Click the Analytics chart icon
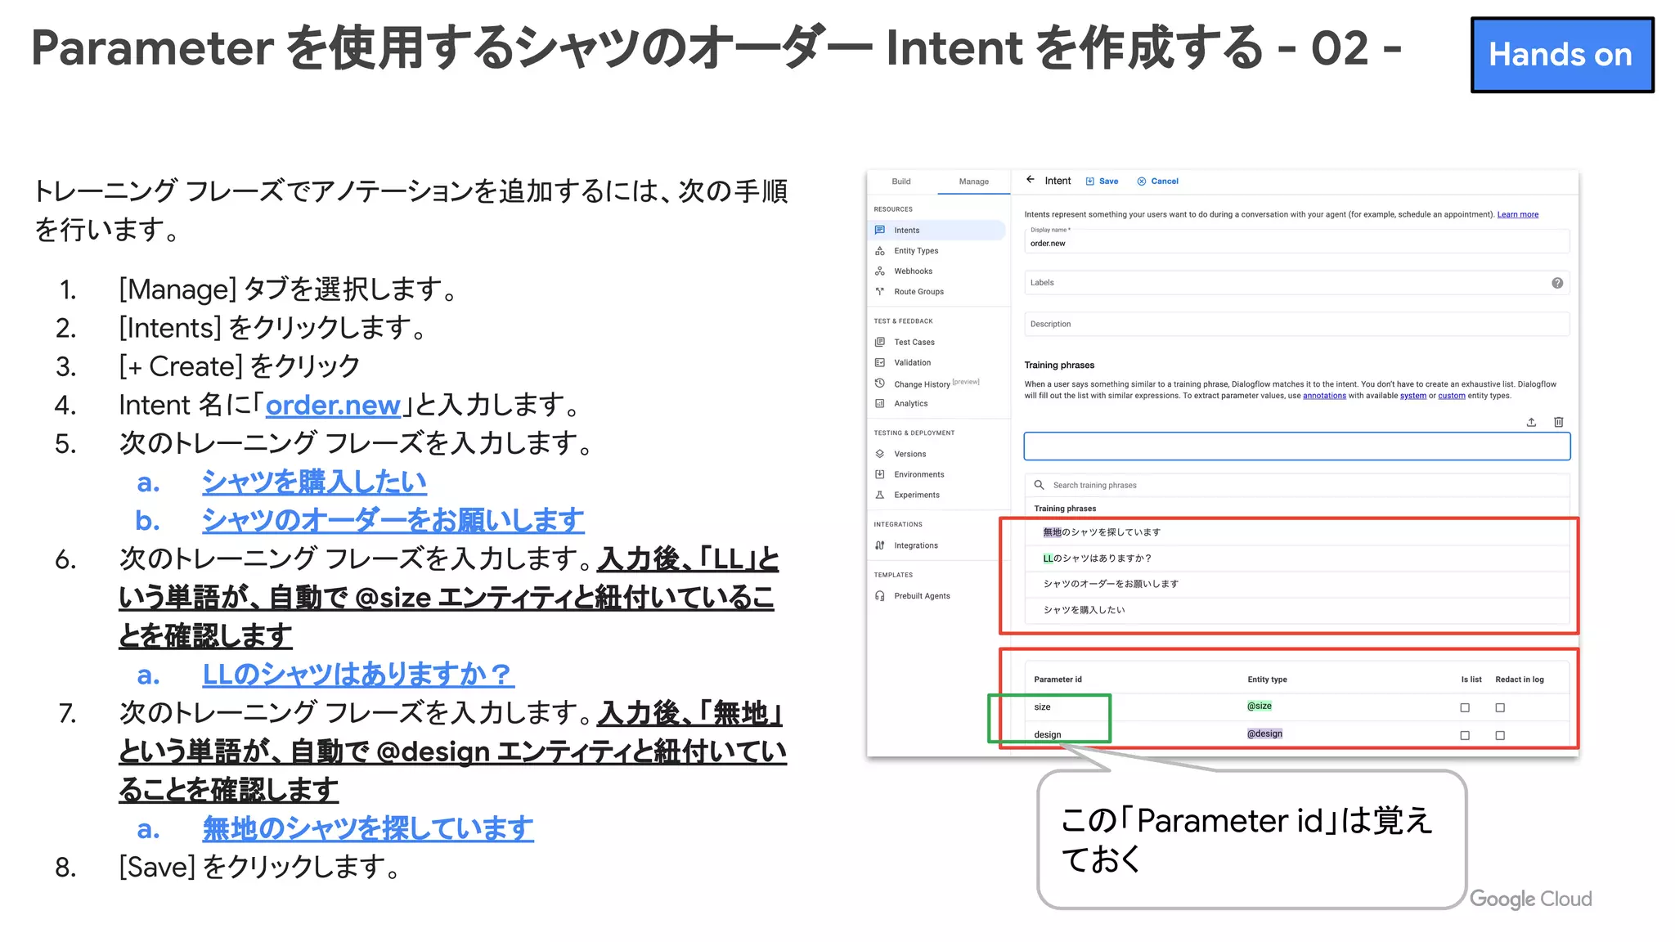The height and width of the screenshot is (942, 1675). [880, 403]
